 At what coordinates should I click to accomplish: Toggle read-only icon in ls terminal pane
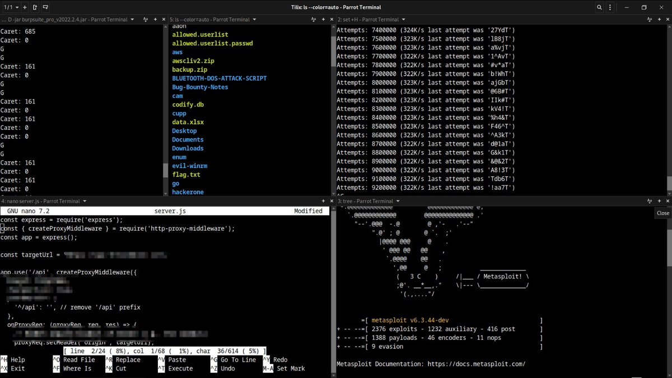tap(314, 20)
